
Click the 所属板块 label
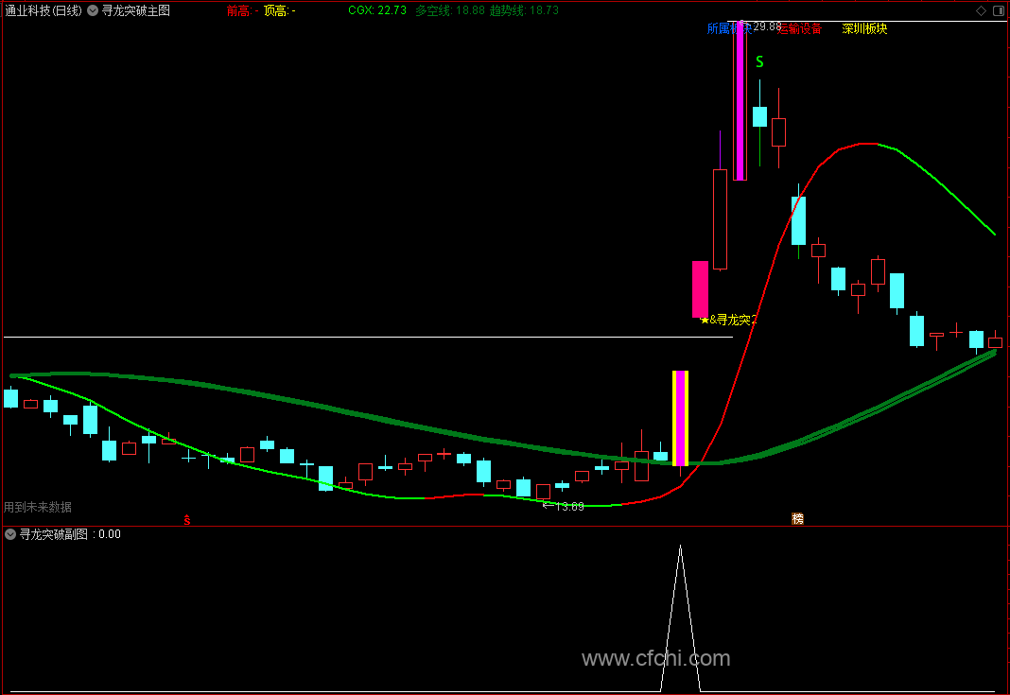click(x=728, y=28)
